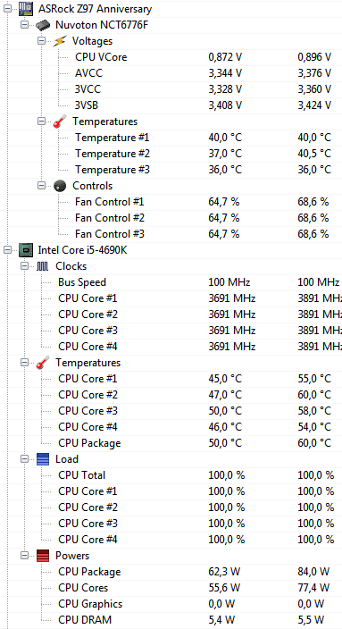The image size is (342, 629).
Task: Select the CPU VCore voltage row
Action: (171, 57)
